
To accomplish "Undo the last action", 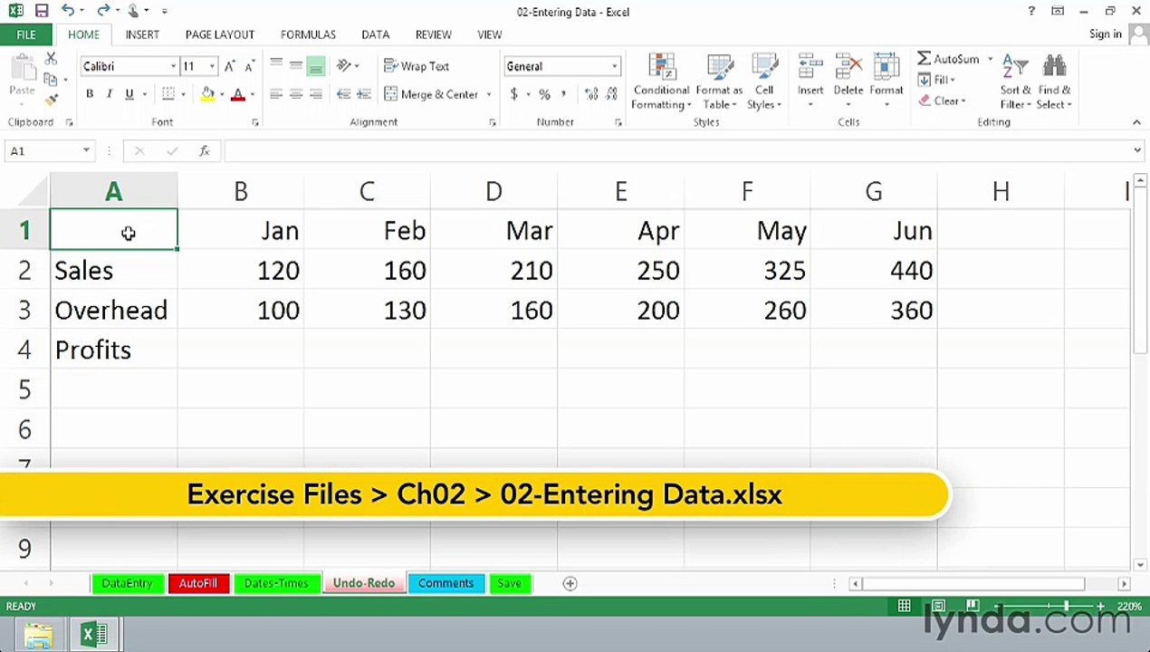I will click(69, 12).
